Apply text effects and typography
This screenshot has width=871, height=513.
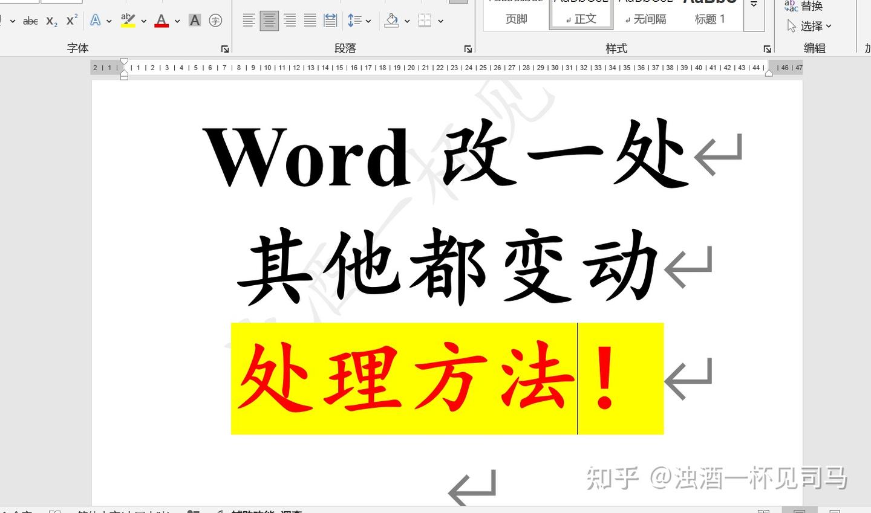96,21
